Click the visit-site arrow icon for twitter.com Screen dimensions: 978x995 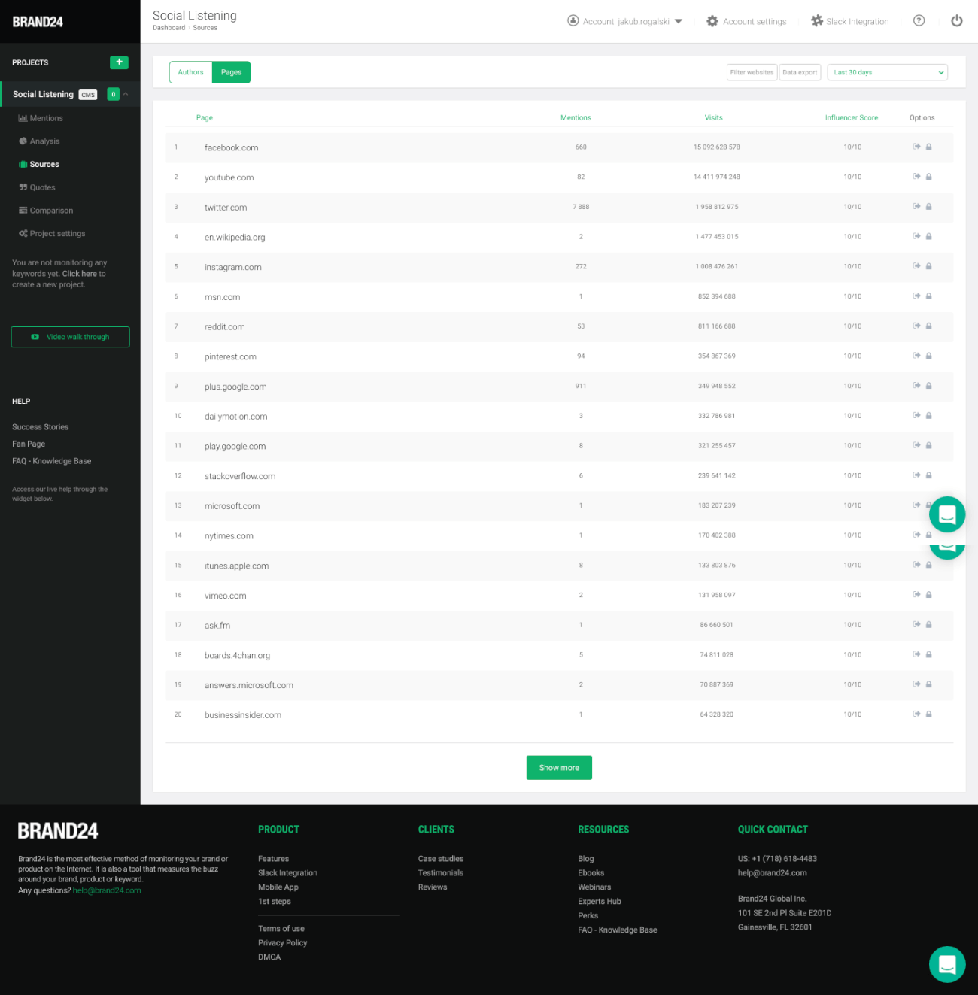tap(916, 206)
